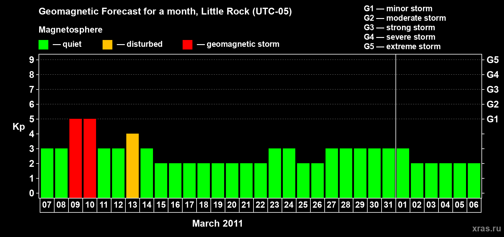
Task: Click the 'G2 — moderate storm' legend line
Action: [x=405, y=18]
